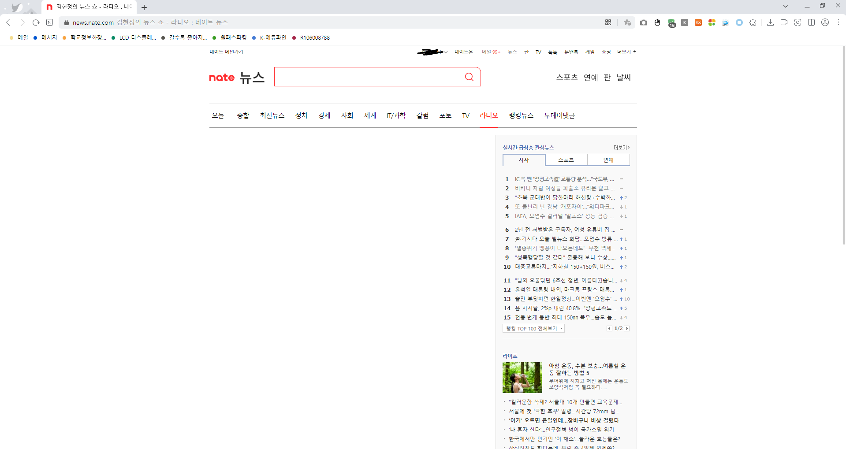Open '랭킹 TOP 100 전체보기' link
Image resolution: width=846 pixels, height=449 pixels.
point(533,328)
